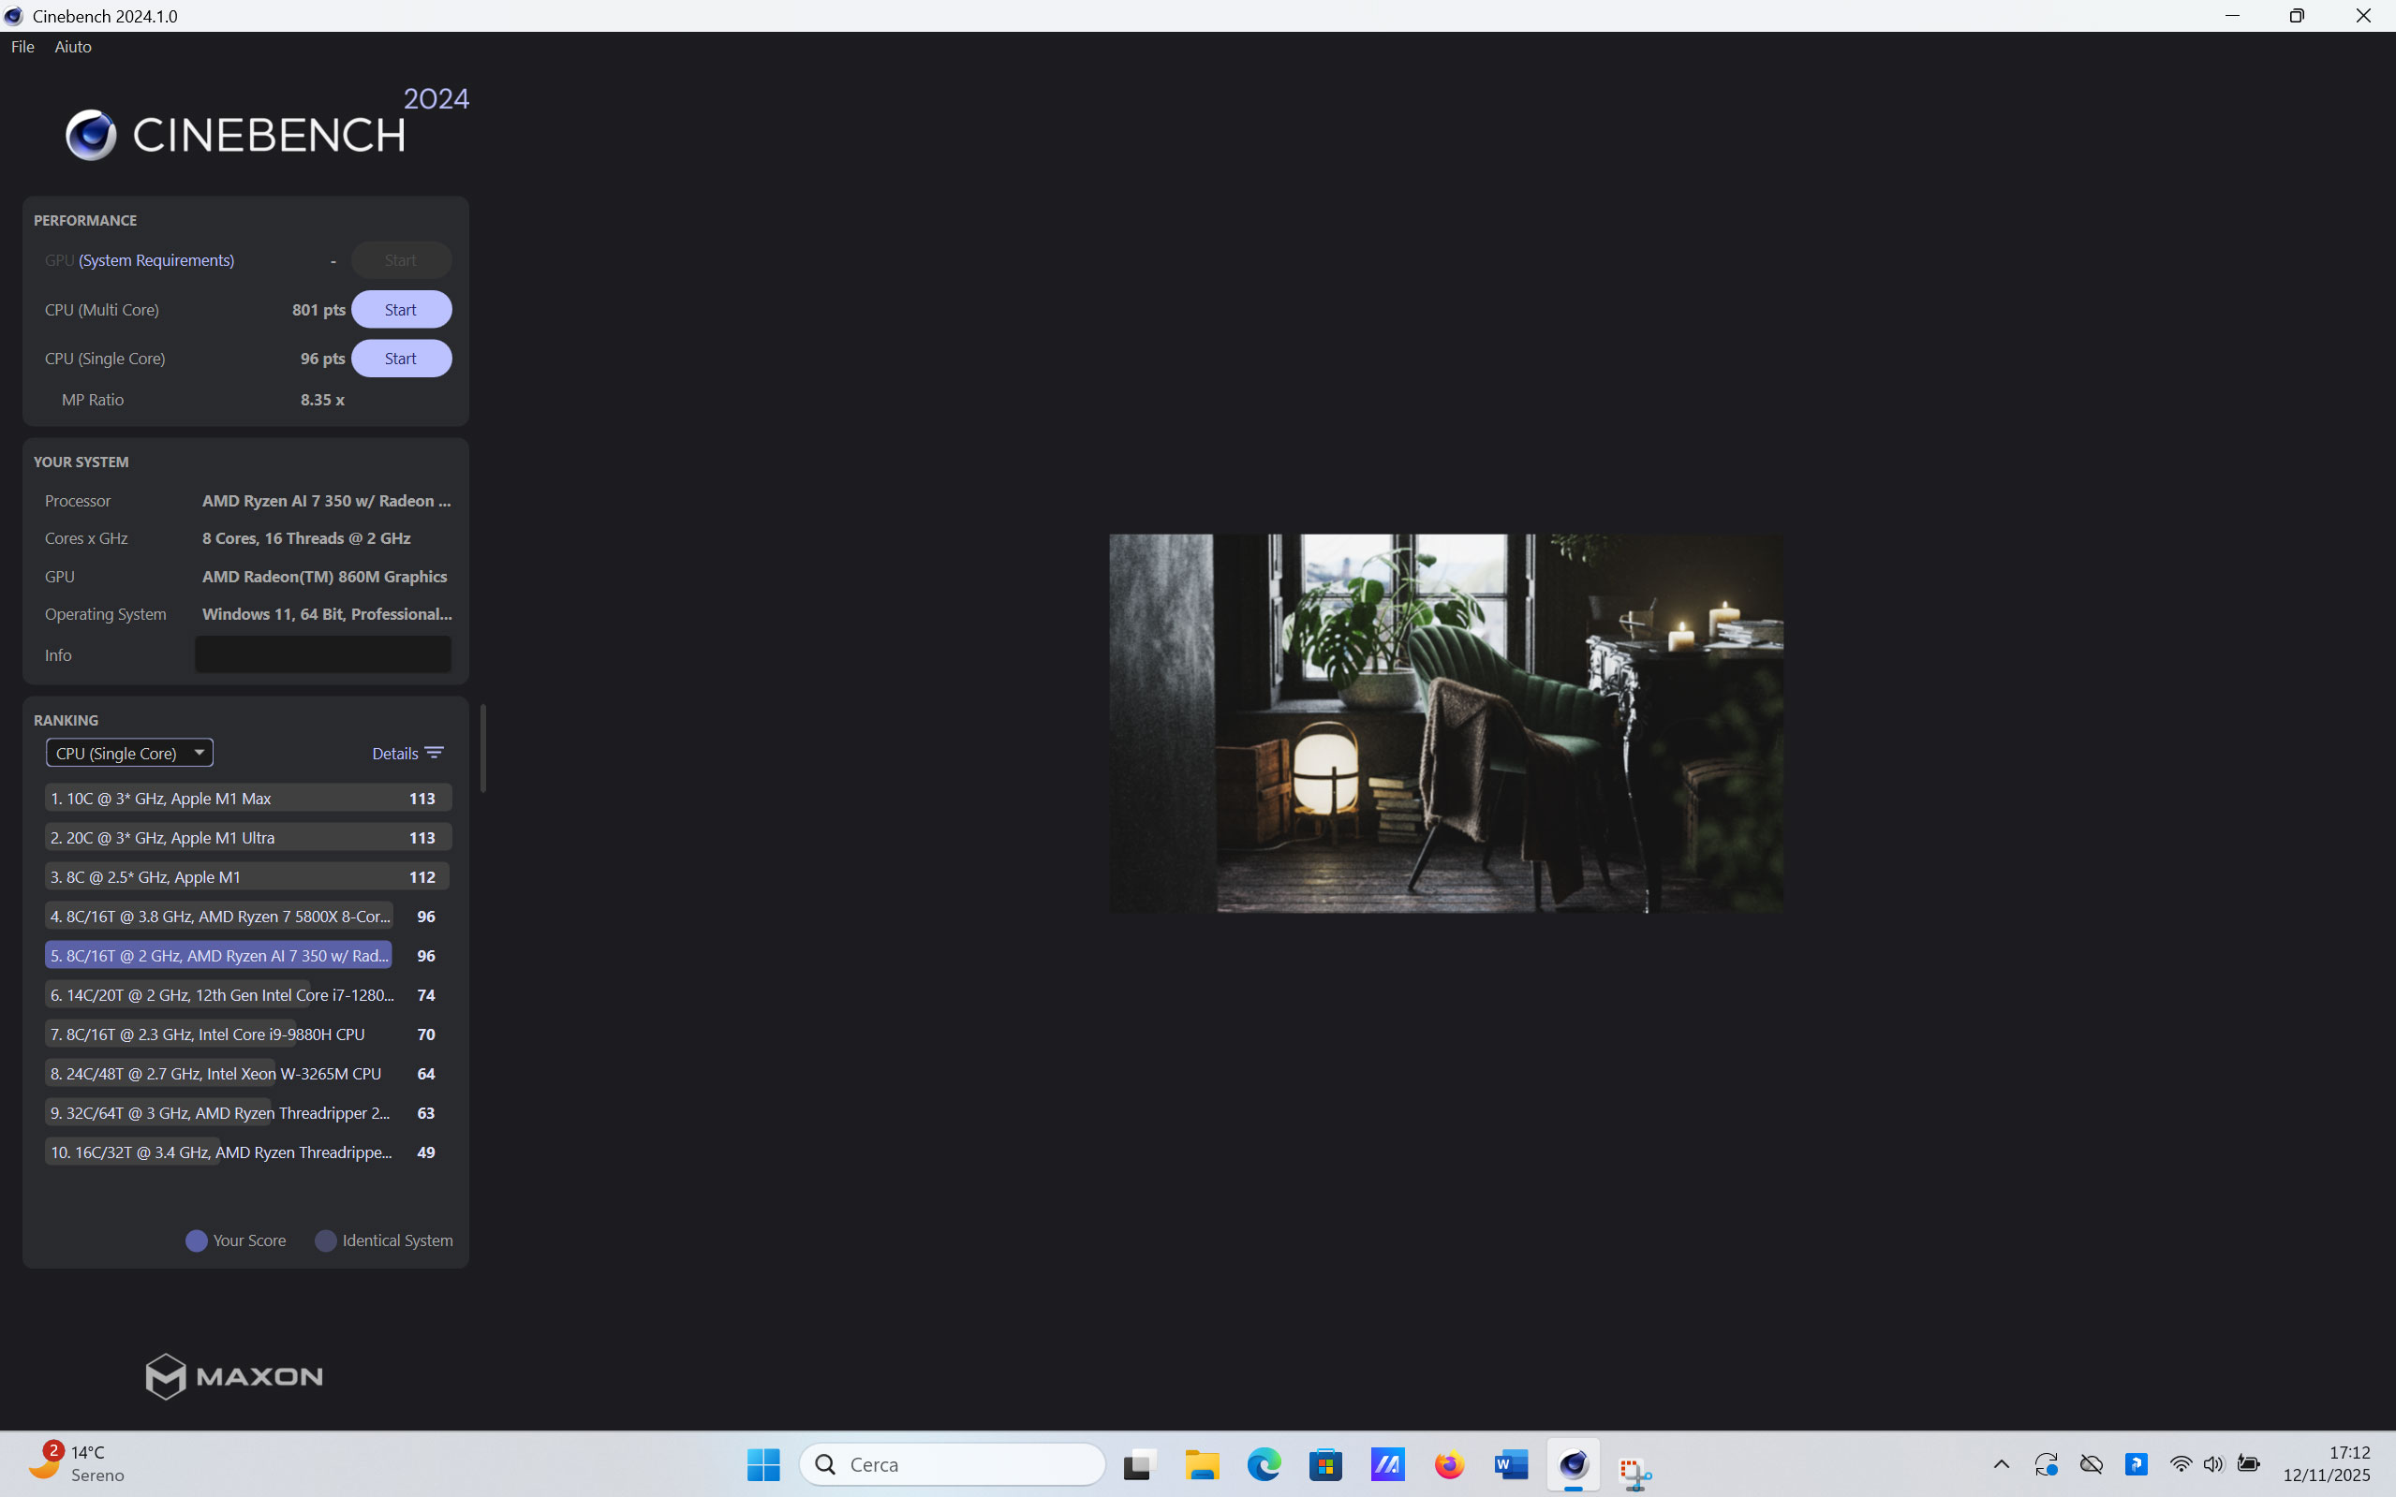Screen dimensions: 2396x1497
Task: Start the CPU (Single Core) benchmark
Action: (x=401, y=359)
